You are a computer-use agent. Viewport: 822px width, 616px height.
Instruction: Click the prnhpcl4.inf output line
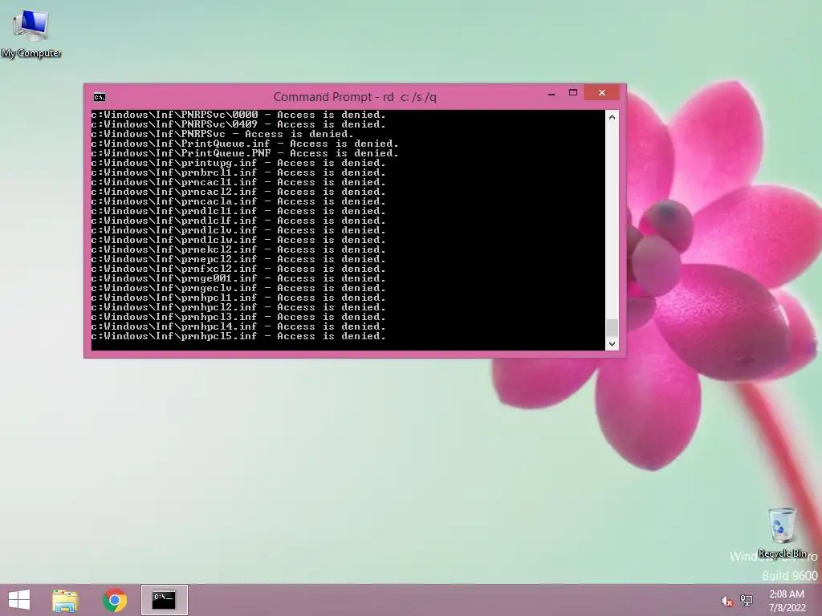238,326
